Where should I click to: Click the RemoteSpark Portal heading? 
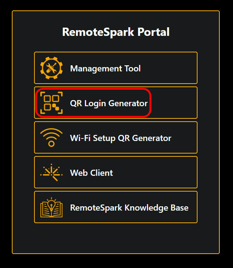coord(116,32)
